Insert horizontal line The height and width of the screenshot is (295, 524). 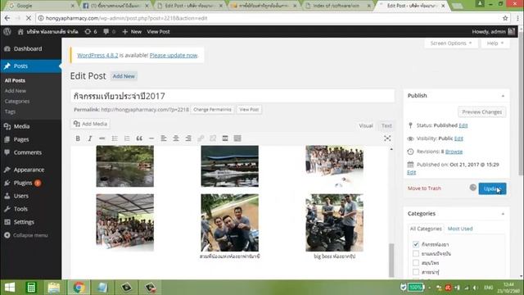click(151, 138)
